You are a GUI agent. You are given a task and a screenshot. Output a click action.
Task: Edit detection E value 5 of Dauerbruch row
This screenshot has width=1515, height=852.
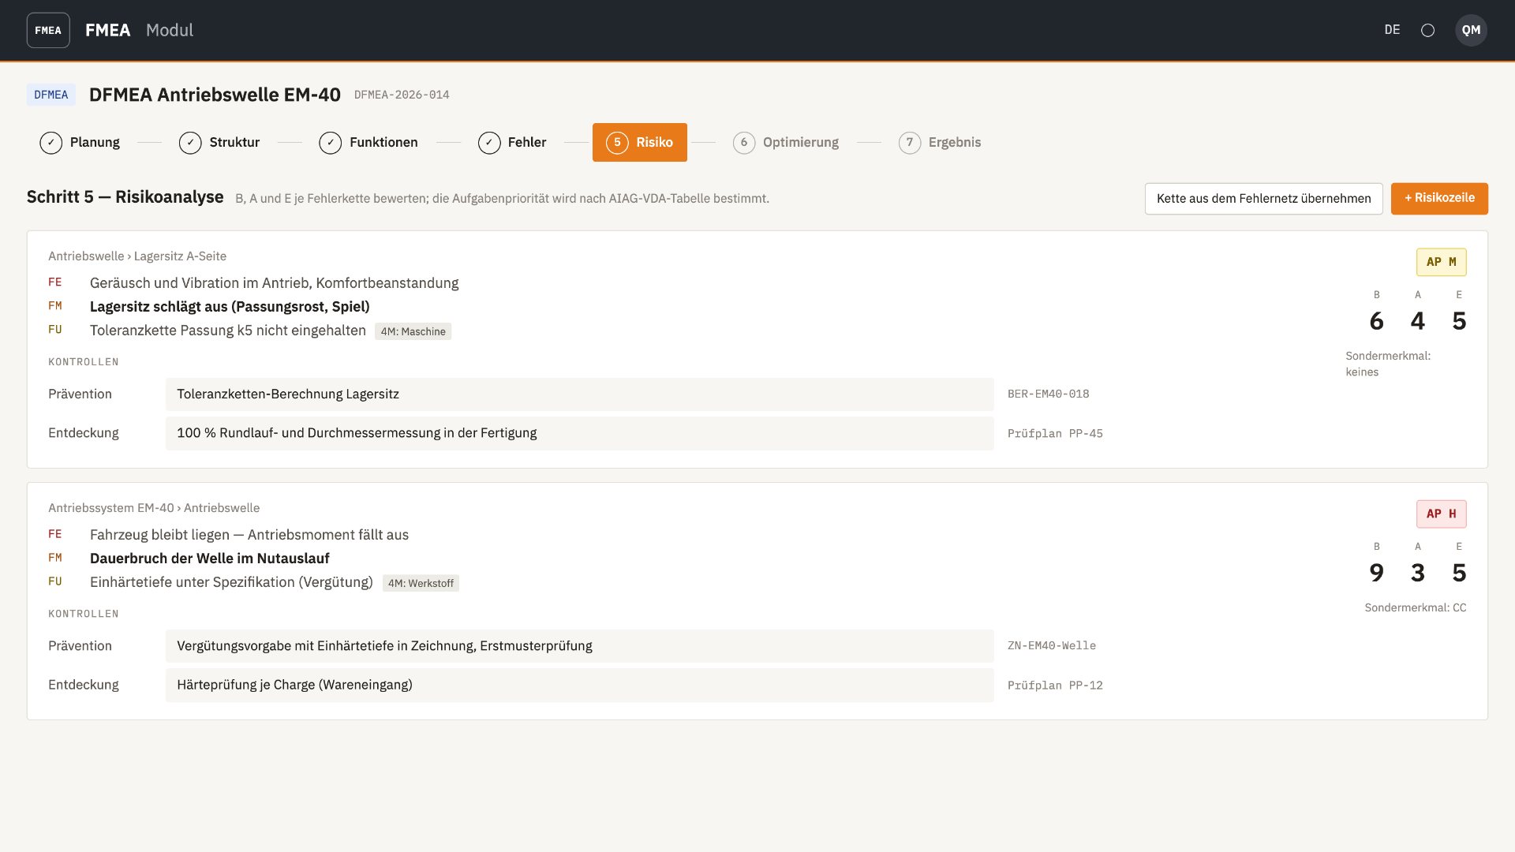(x=1459, y=573)
